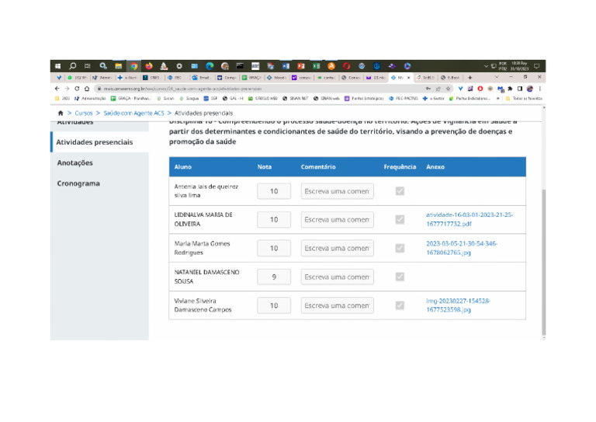Toggle Frequência checkbox for Viviane Silveira

(400, 305)
